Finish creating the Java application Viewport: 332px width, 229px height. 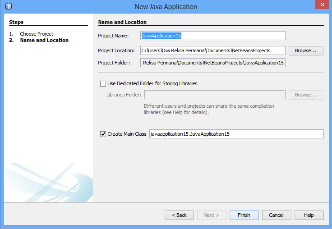(x=244, y=215)
